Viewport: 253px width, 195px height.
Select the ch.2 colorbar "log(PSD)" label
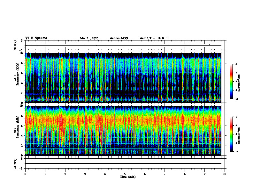coord(239,135)
